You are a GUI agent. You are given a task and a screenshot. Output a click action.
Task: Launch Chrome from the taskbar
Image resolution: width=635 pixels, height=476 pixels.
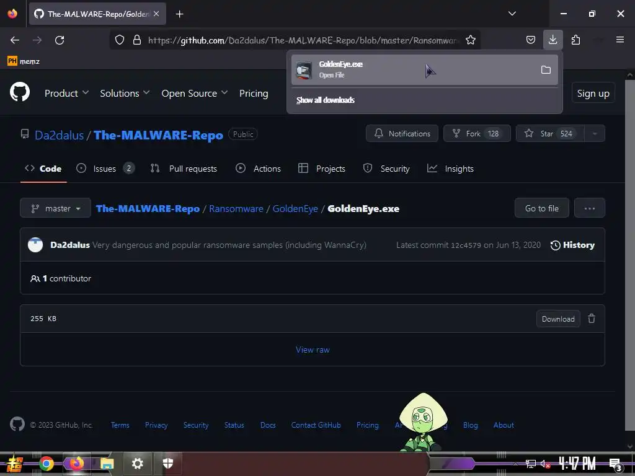tap(47, 464)
